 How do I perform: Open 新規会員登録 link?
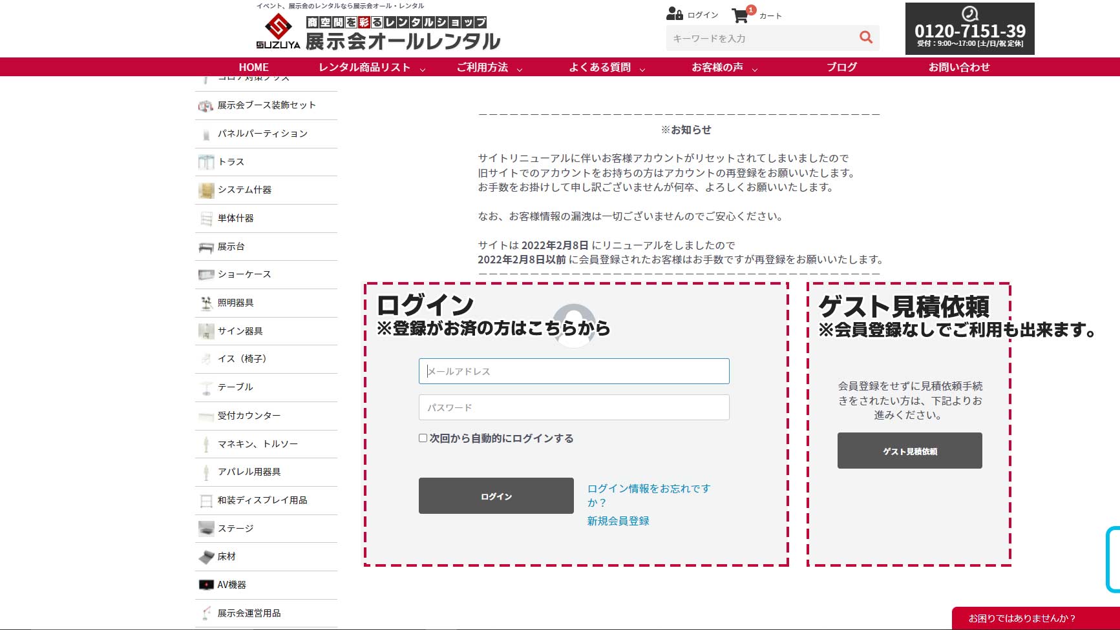coord(618,521)
